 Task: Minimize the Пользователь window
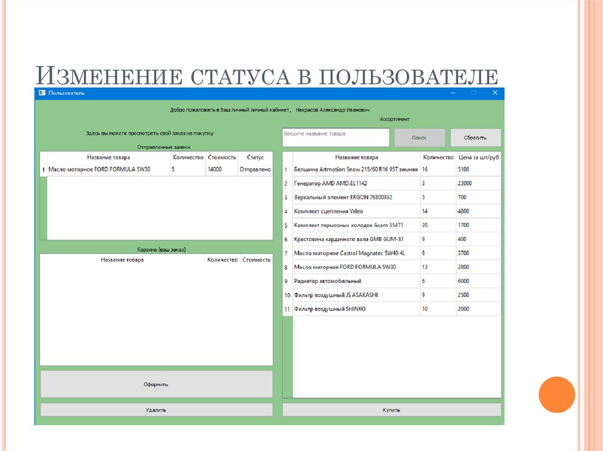point(452,93)
